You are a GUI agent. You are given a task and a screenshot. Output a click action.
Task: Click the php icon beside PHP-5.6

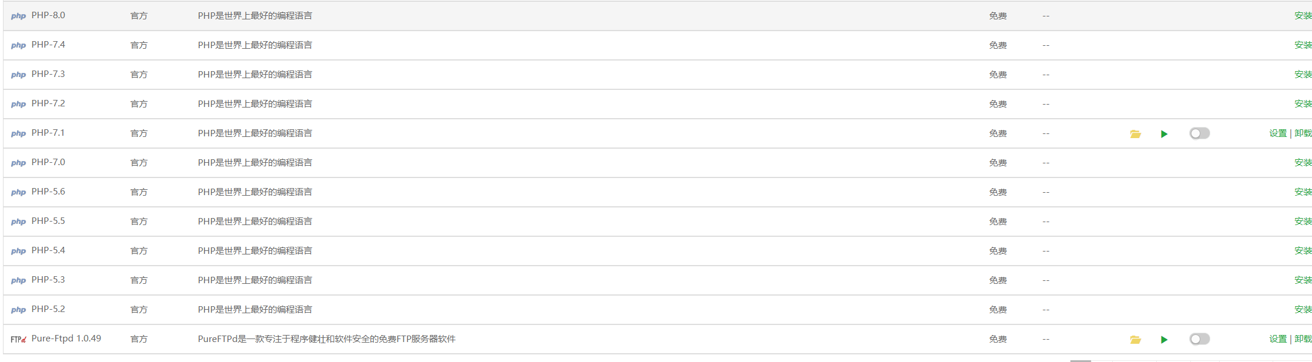click(18, 192)
